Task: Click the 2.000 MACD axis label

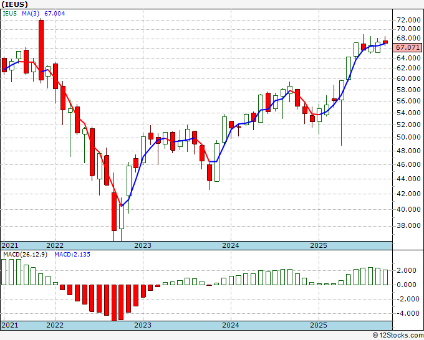Action: coord(407,270)
